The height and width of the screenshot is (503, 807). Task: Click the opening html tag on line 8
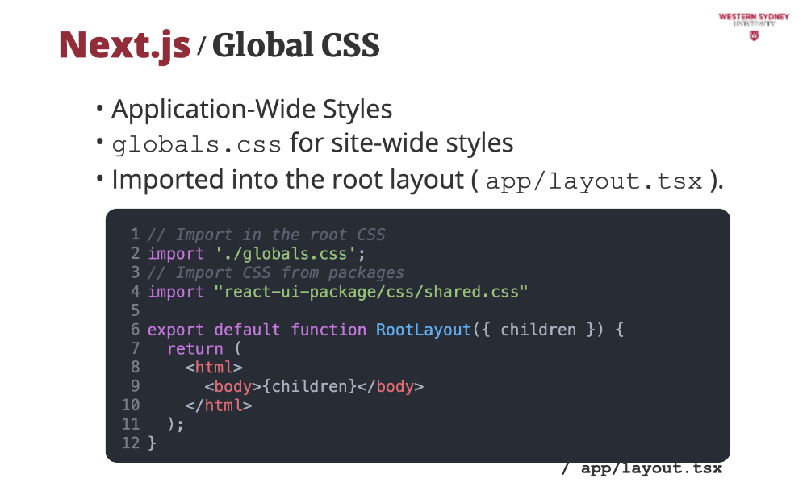pos(214,368)
